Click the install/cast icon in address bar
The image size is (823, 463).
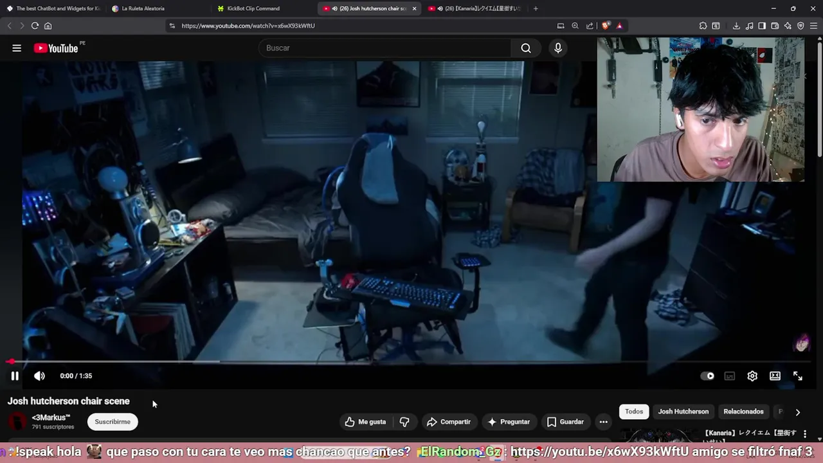point(561,26)
